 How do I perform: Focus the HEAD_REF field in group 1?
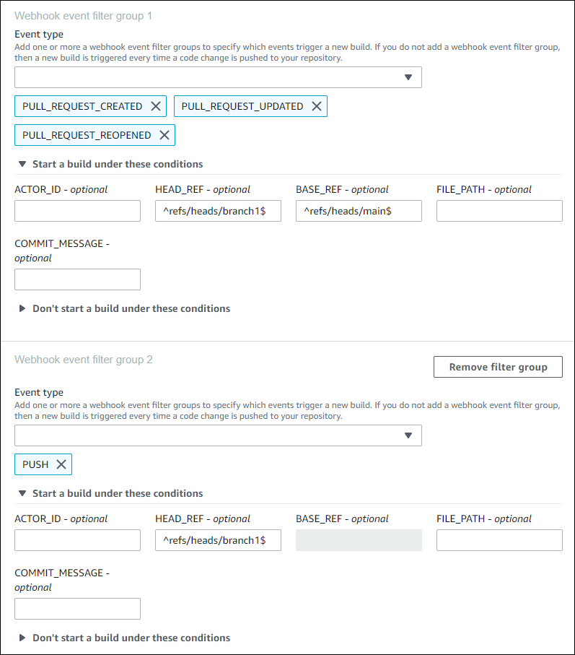coord(218,211)
